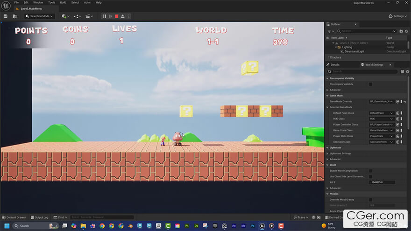The image size is (411, 231).
Task: Open the Output Log
Action: click(40, 217)
